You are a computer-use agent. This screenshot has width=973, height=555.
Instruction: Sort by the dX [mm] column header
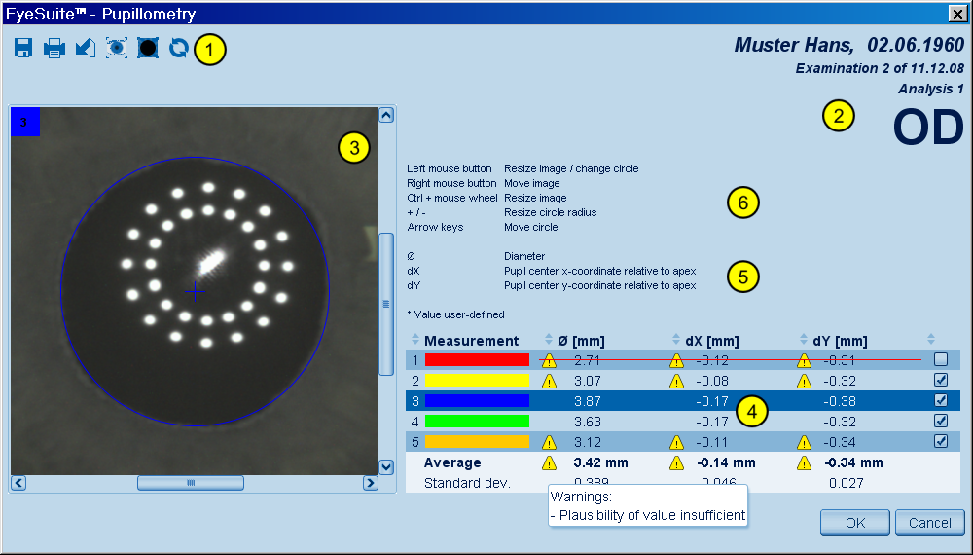pos(711,341)
